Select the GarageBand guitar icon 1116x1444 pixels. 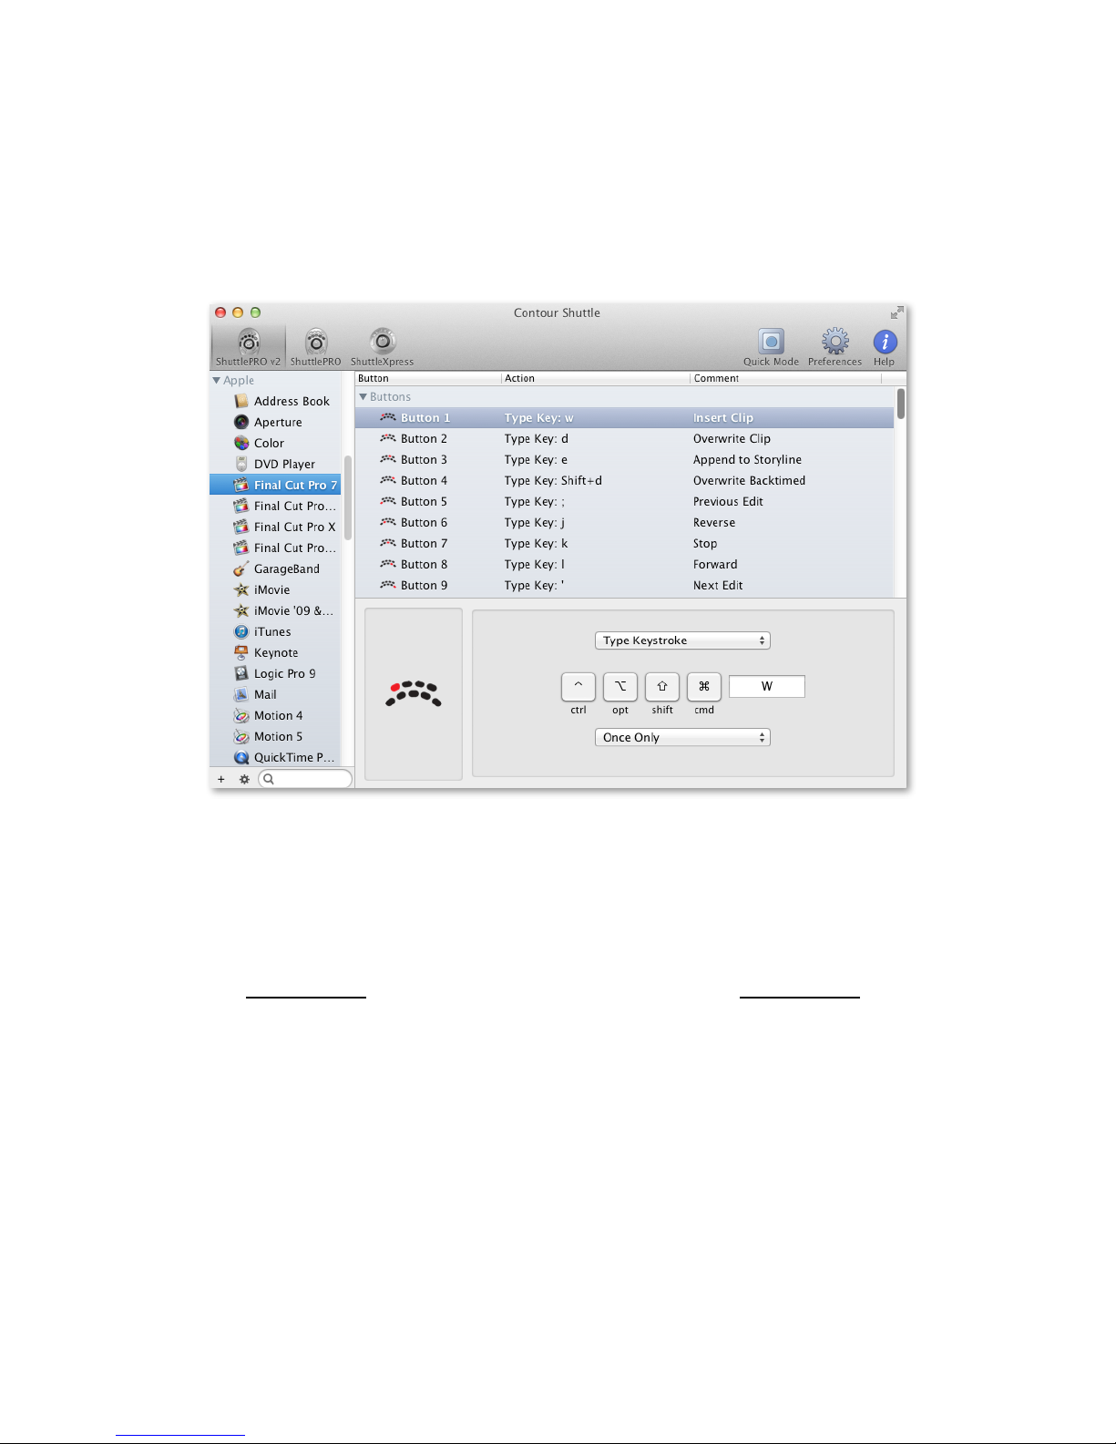point(241,569)
